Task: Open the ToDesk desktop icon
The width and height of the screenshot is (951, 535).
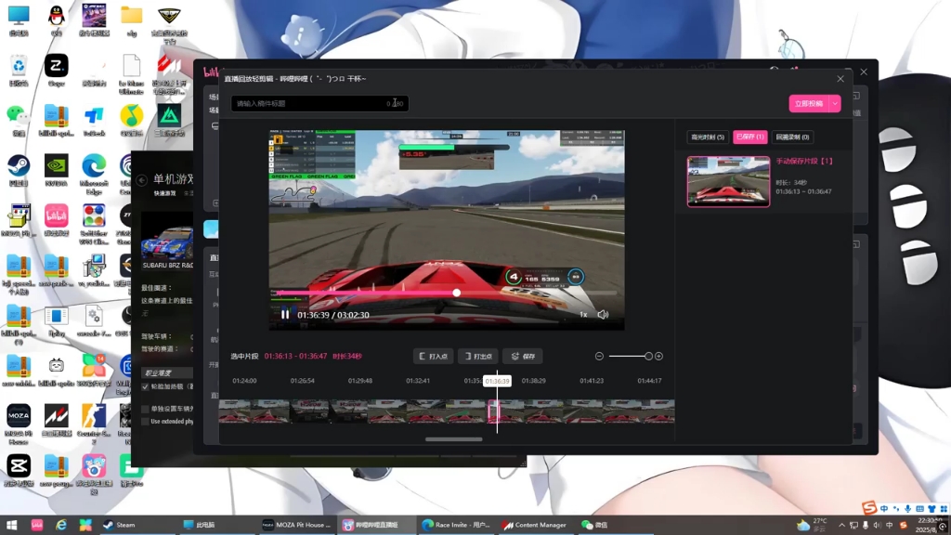Action: coord(94,120)
